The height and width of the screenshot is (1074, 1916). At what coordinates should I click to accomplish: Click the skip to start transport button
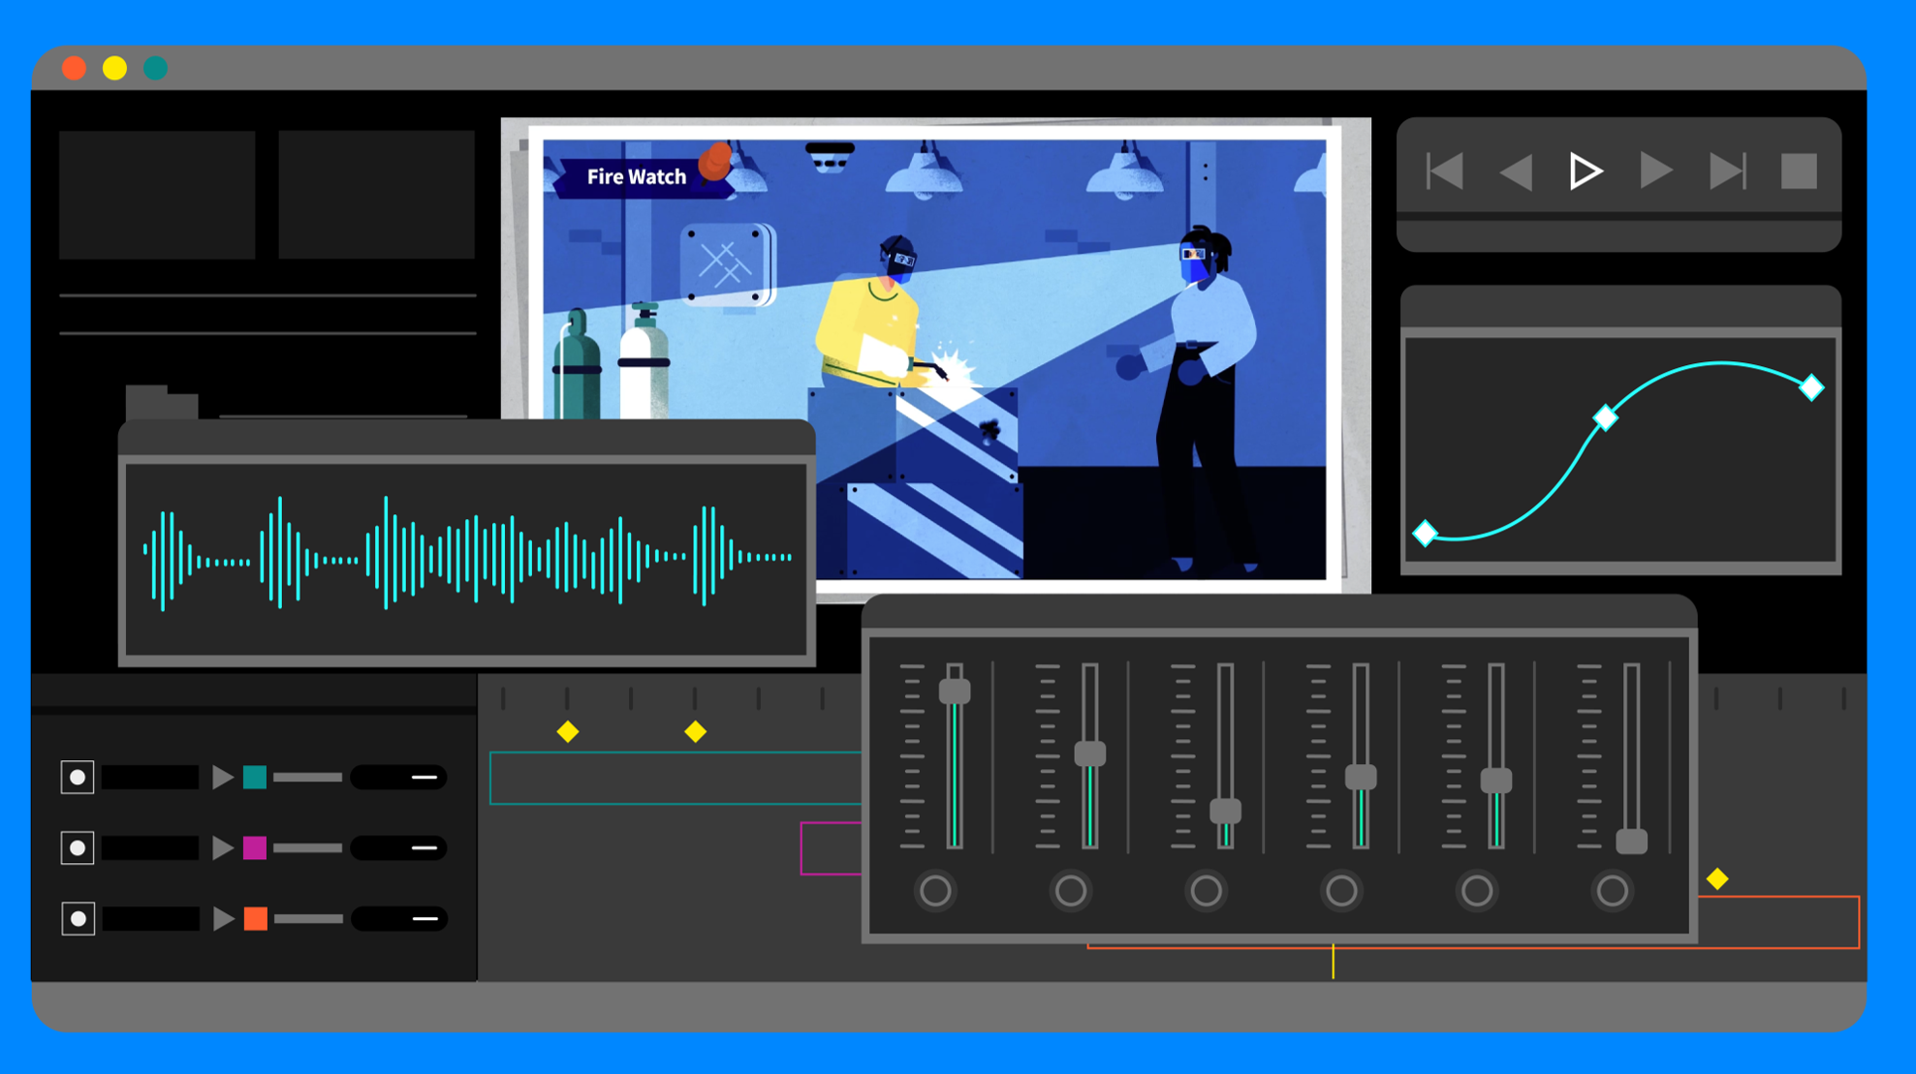coord(1444,171)
